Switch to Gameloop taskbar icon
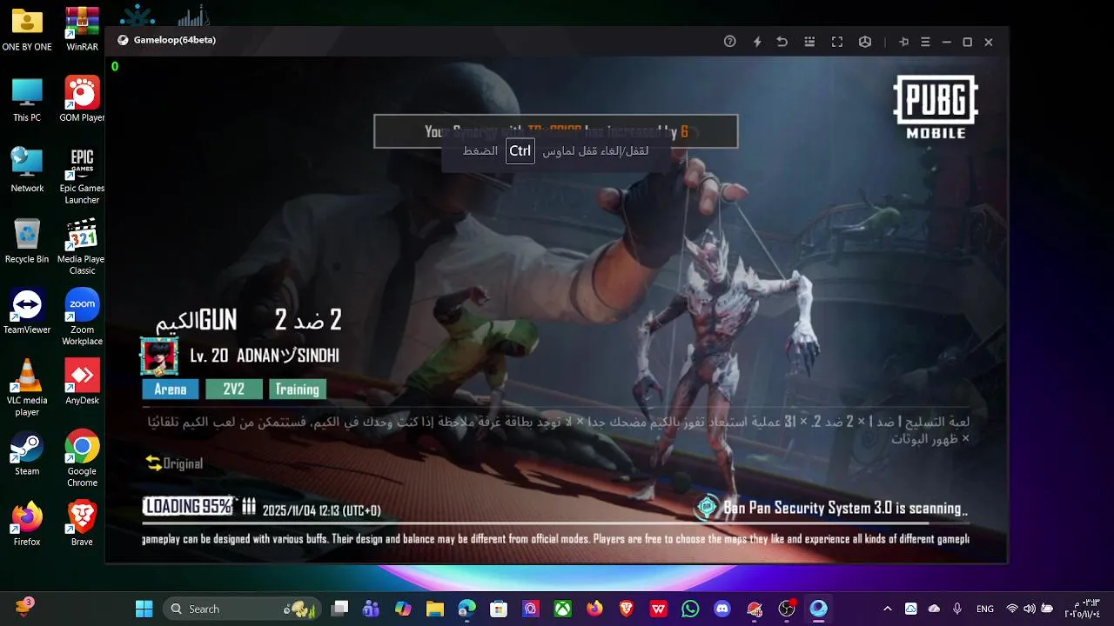This screenshot has height=626, width=1114. coord(819,609)
